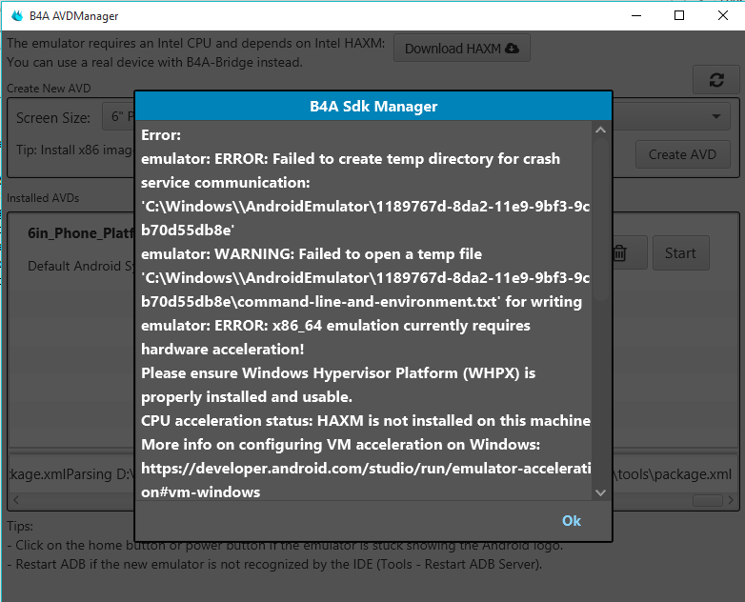Click the B4A Sdk Manager dialog title
This screenshot has height=602, width=745.
pyautogui.click(x=373, y=106)
